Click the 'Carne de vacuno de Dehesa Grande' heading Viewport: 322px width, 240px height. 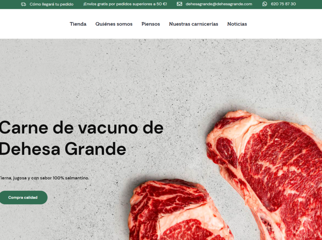81,138
